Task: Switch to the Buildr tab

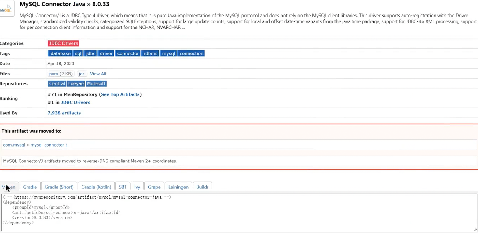Action: point(202,187)
